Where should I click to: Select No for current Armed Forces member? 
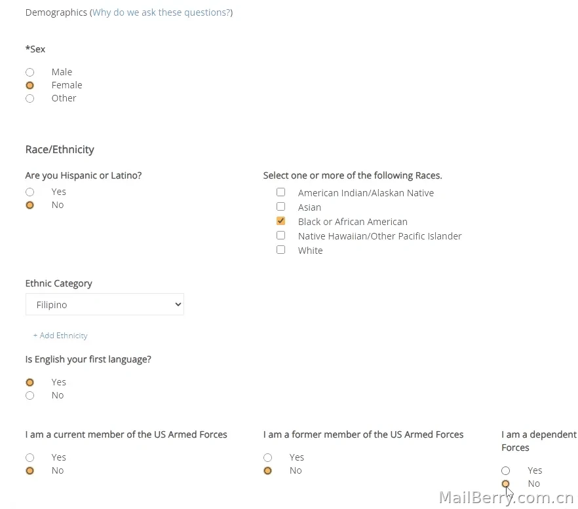(x=30, y=470)
